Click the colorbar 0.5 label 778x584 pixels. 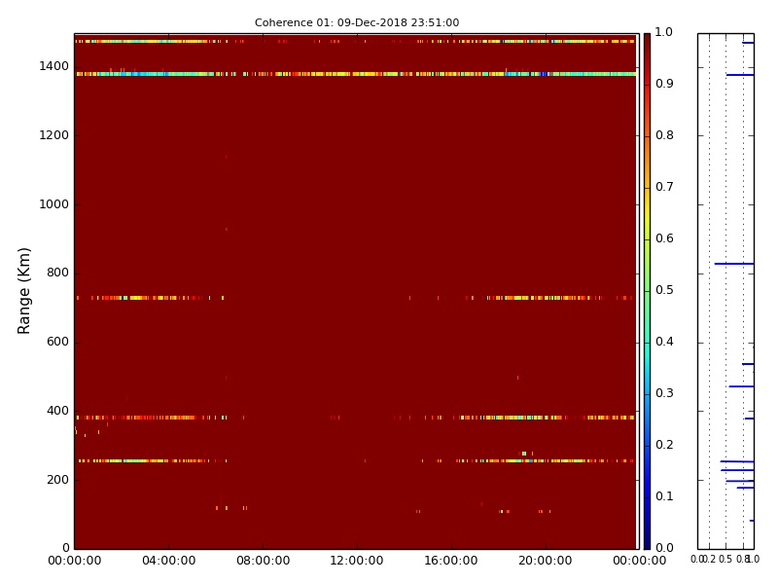click(x=664, y=290)
